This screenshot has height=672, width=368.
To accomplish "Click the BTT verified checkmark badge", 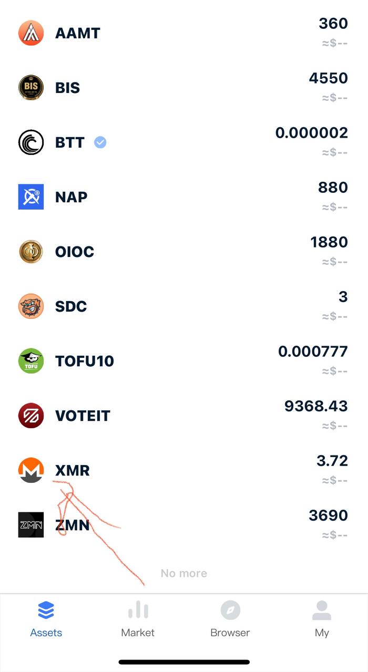I will 100,142.
